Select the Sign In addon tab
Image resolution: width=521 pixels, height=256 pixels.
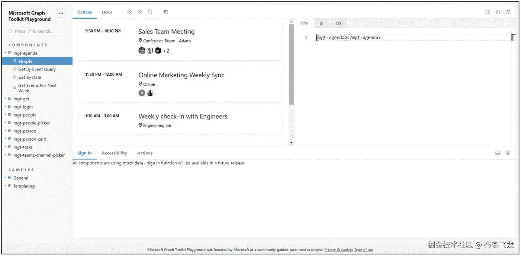point(85,153)
